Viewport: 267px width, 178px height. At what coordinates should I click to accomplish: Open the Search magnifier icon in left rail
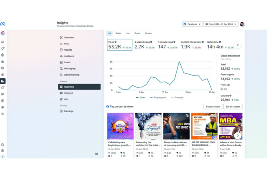(3, 145)
